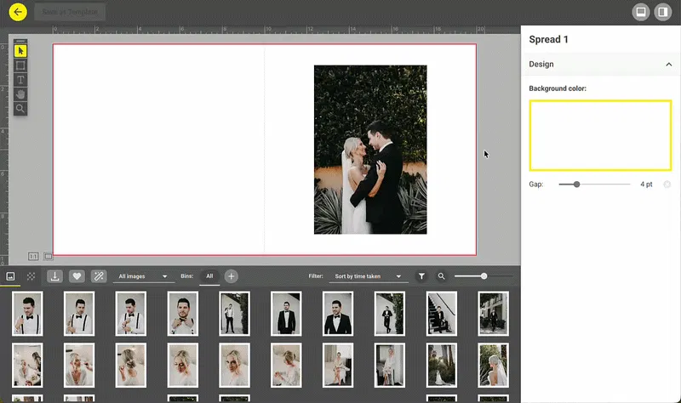Select thumbnail of groom seated on staircase

[441, 314]
